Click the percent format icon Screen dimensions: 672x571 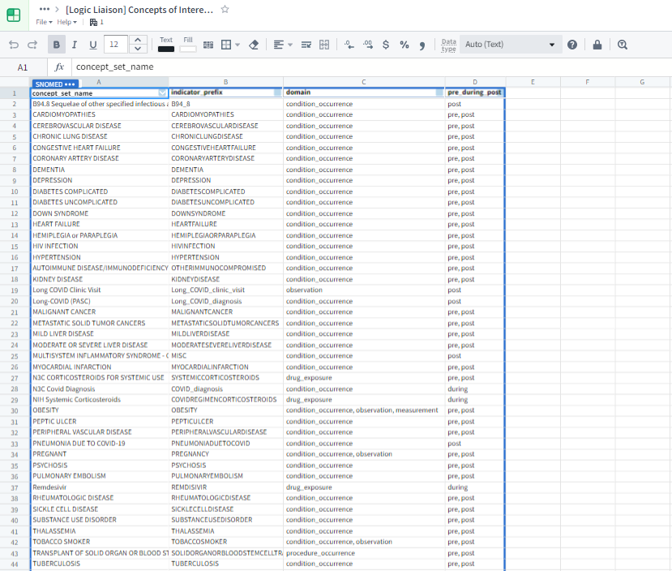pyautogui.click(x=404, y=45)
